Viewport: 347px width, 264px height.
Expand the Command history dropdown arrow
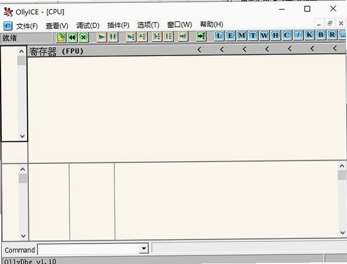click(144, 248)
